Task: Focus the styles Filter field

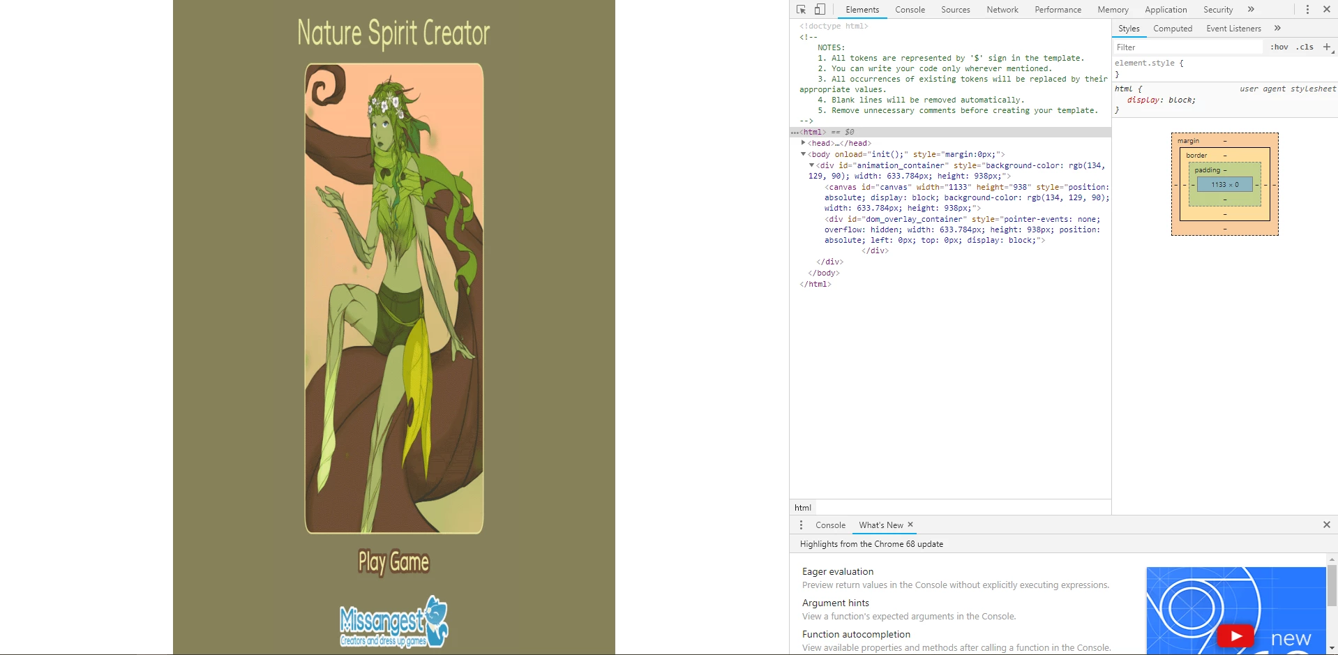Action: pyautogui.click(x=1188, y=47)
